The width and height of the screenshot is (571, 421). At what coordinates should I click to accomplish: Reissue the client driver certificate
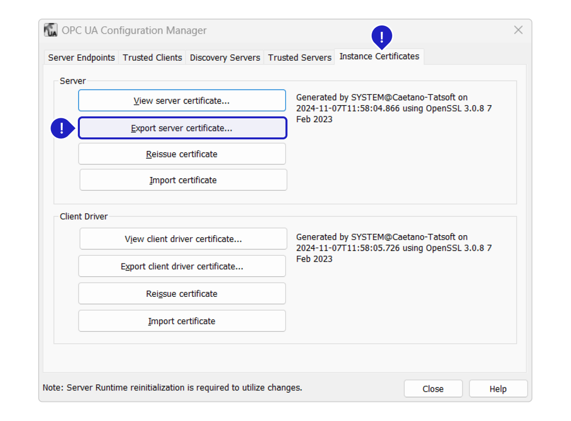pos(182,294)
